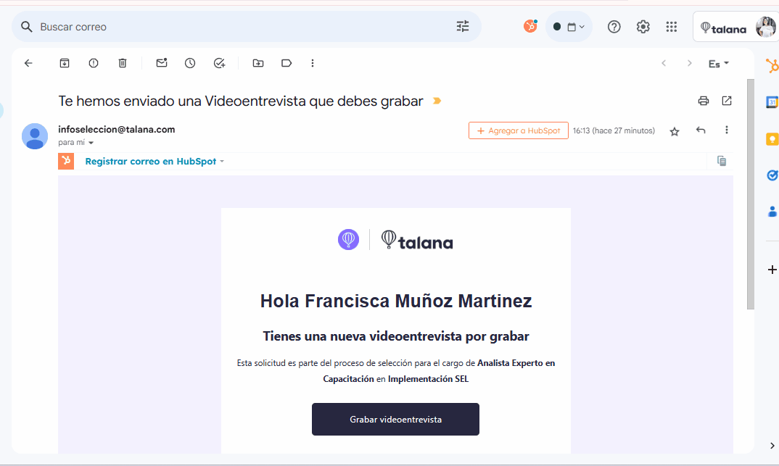Click search magnifier icon

pyautogui.click(x=26, y=27)
